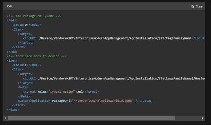Click the 'Add PackageFamilyName' comment line
Image resolution: width=211 pixels, height=125 pixels.
point(34,16)
